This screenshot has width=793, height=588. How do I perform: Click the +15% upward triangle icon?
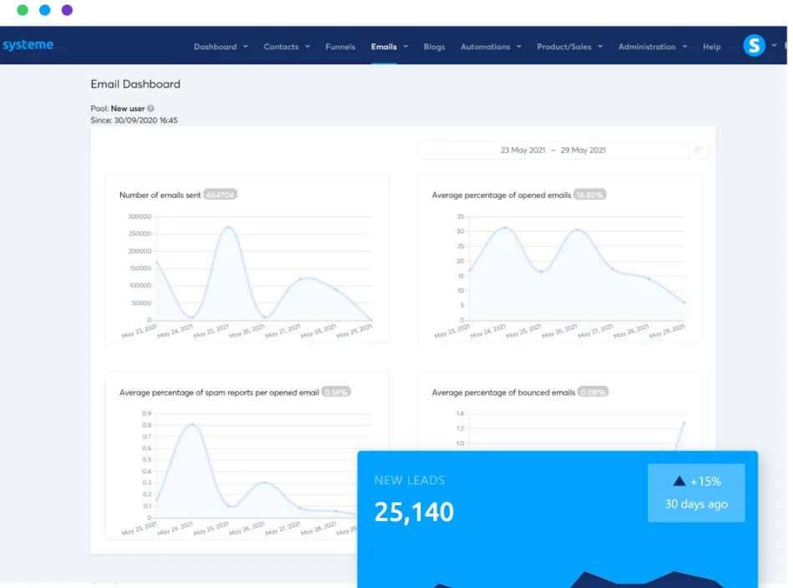tap(679, 481)
